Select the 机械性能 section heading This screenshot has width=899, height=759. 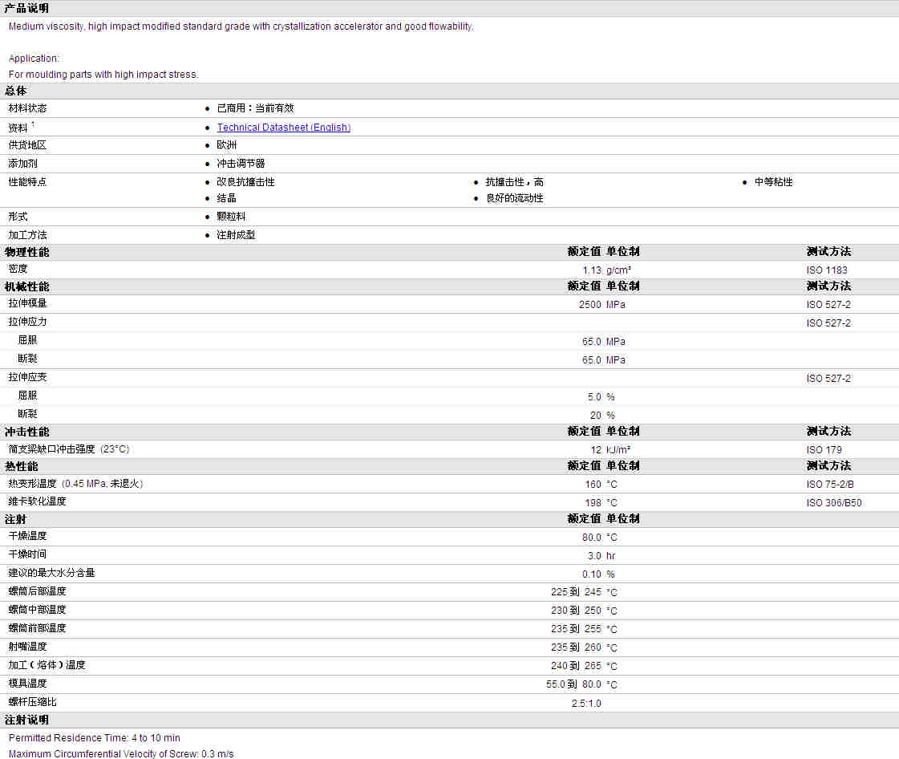(x=26, y=286)
